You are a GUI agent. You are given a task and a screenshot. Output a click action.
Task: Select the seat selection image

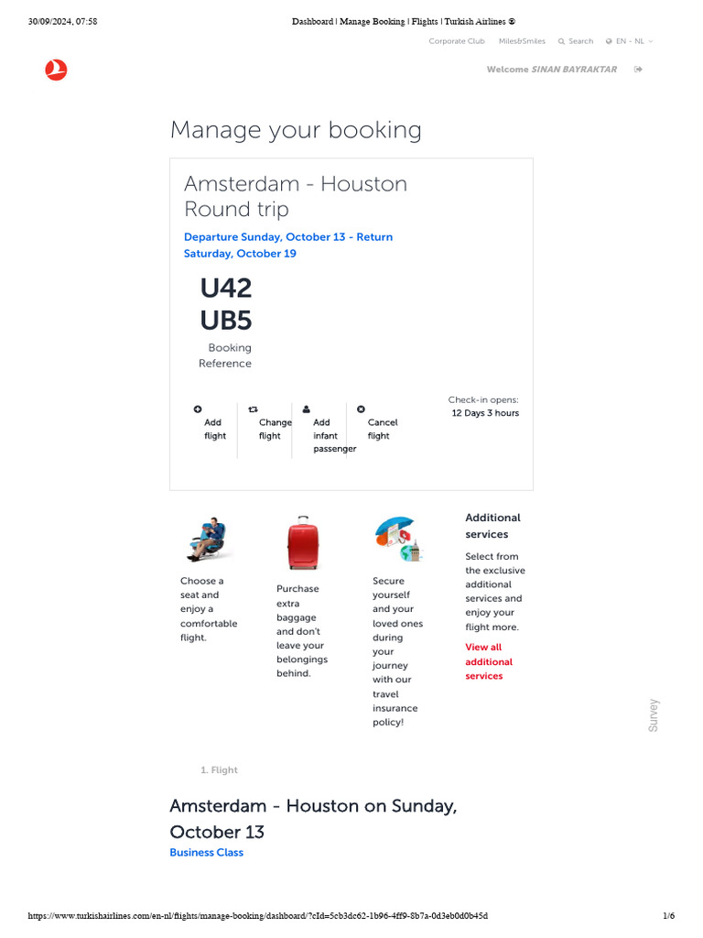tap(204, 540)
